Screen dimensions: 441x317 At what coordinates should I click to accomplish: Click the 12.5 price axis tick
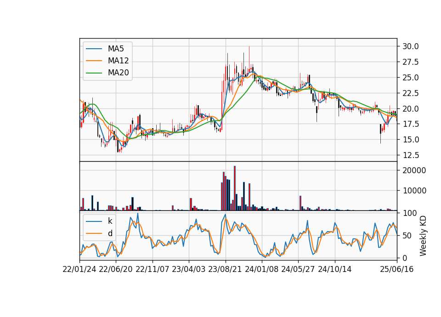click(x=410, y=155)
